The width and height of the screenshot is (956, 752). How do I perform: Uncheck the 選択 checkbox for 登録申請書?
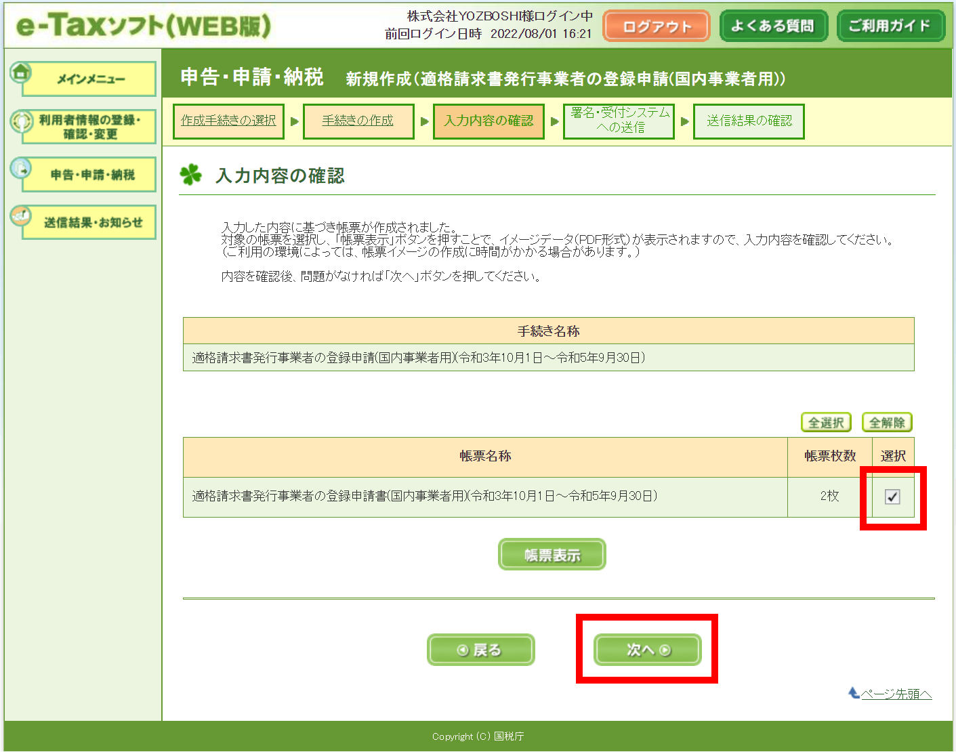click(892, 497)
